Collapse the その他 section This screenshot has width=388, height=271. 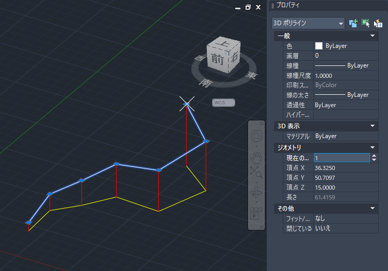click(x=373, y=208)
